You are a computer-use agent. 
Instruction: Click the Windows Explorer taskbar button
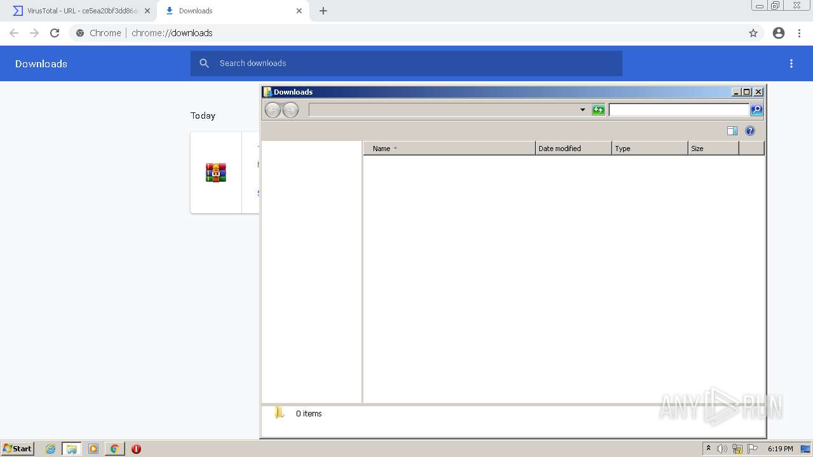[72, 449]
